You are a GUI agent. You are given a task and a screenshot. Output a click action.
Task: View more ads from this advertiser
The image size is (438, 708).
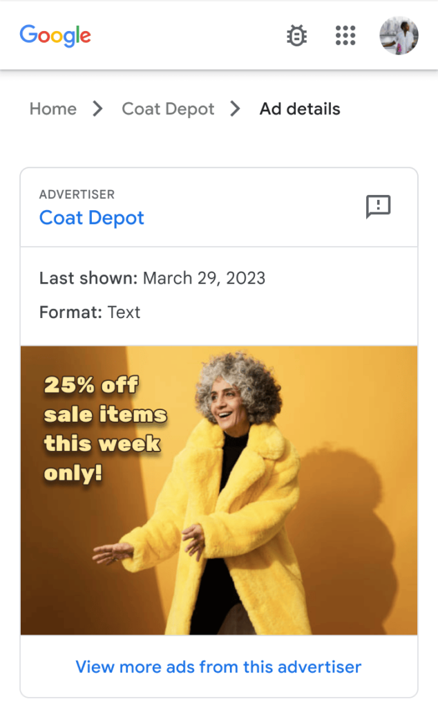pos(218,667)
